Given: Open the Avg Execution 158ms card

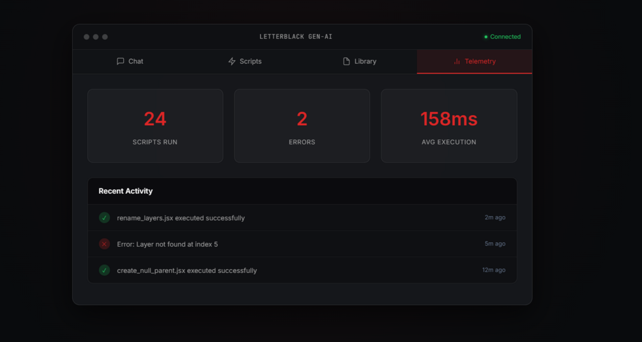Looking at the screenshot, I should click(449, 126).
